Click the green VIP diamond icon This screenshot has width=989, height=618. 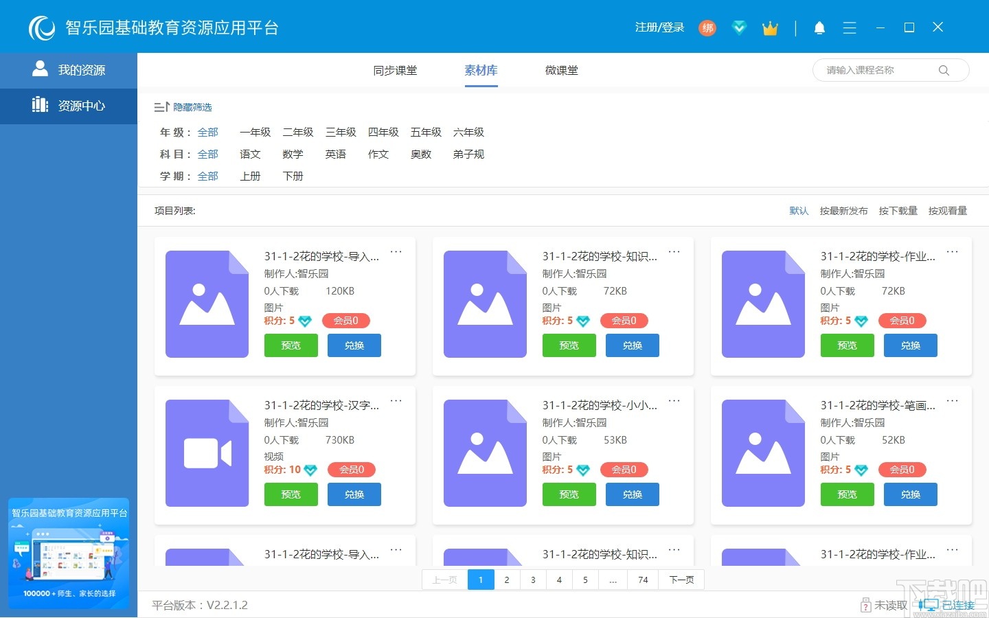[739, 27]
